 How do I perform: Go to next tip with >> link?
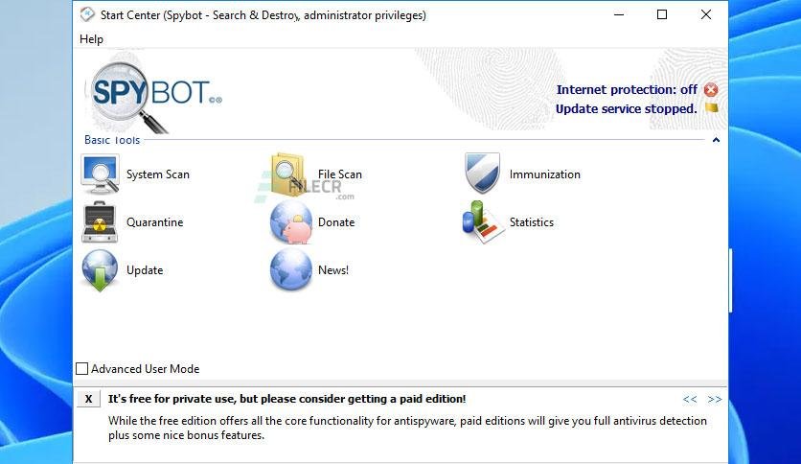click(715, 399)
